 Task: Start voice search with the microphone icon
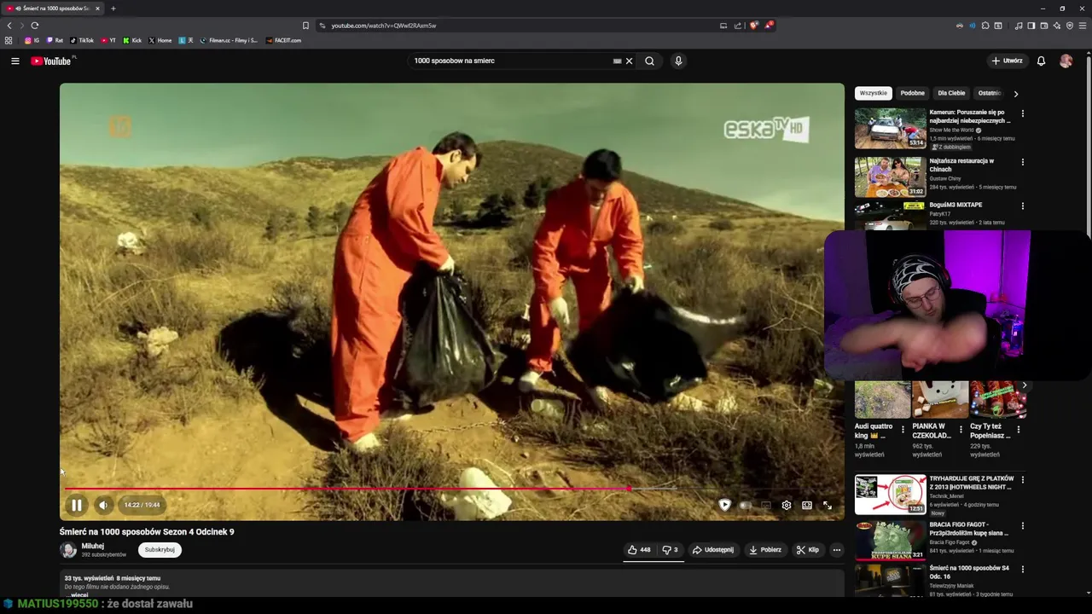point(678,61)
